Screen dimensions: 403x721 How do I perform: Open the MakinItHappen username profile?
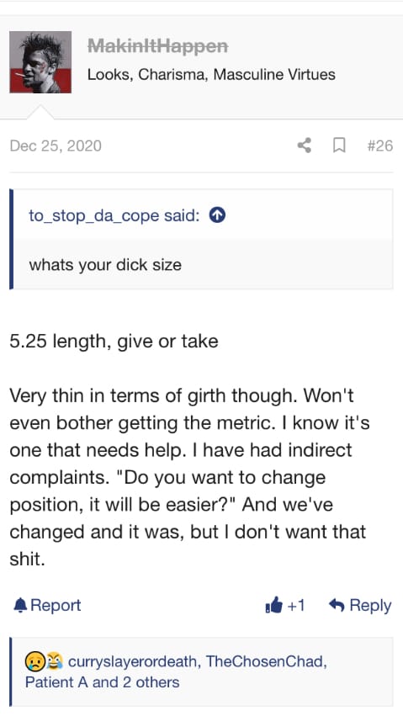[158, 45]
